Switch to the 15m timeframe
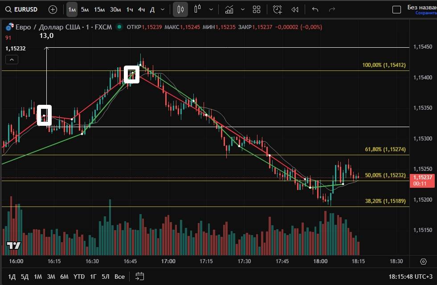The image size is (437, 285). tap(99, 9)
